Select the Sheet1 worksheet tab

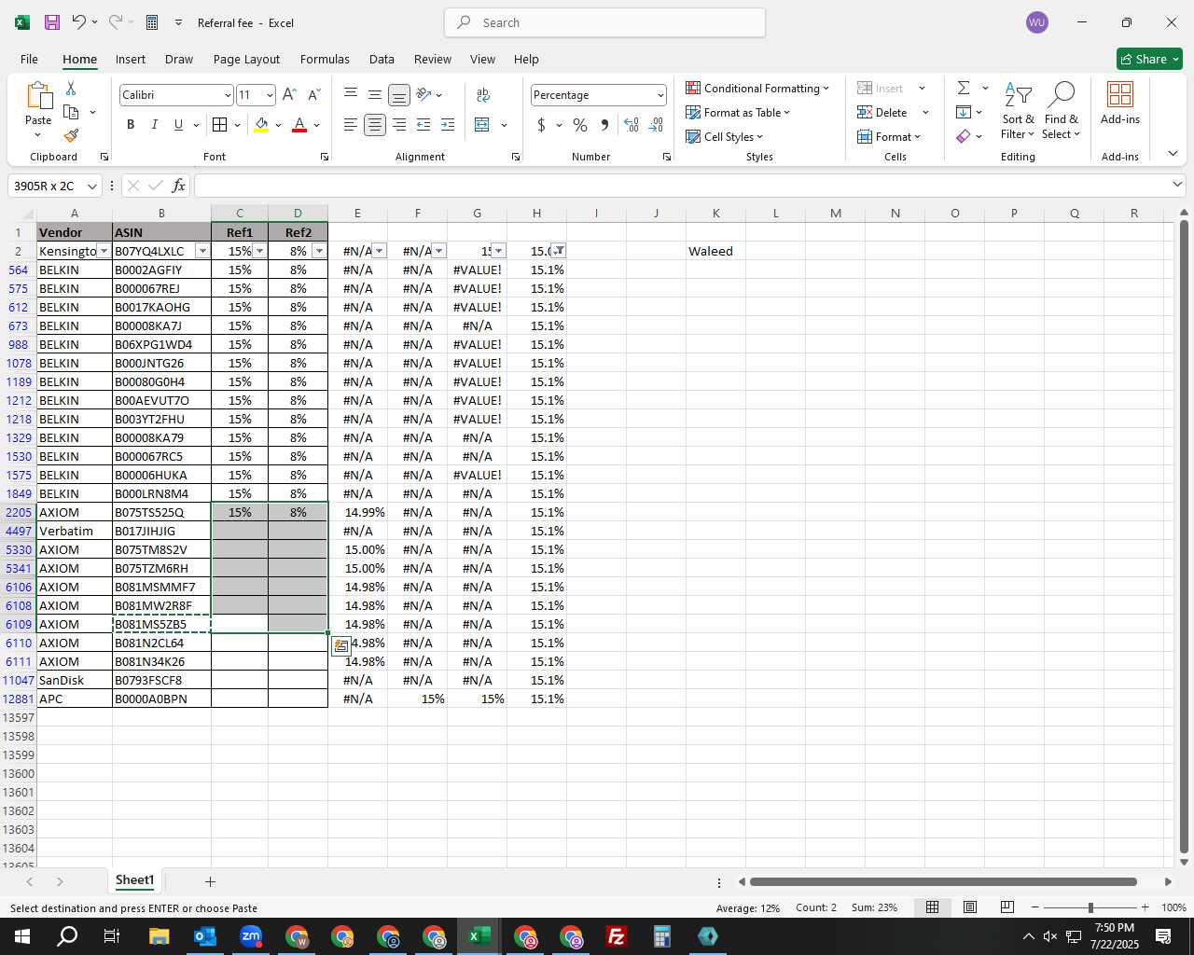tap(134, 880)
